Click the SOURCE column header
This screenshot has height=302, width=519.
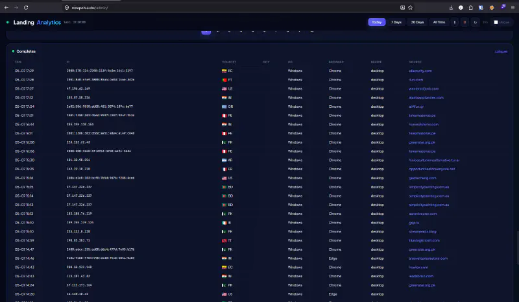coord(415,62)
